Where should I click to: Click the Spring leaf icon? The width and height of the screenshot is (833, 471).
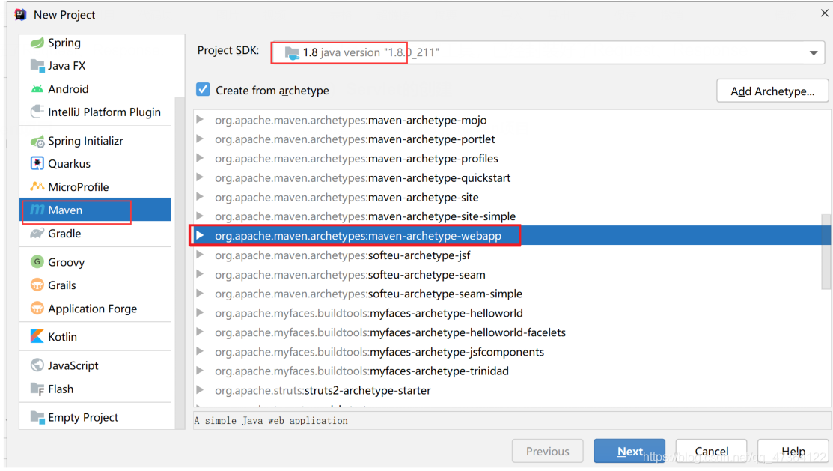37,43
